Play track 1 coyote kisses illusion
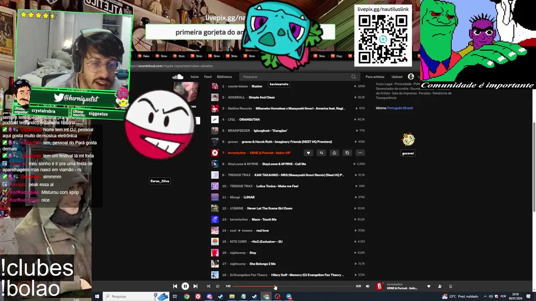 pyautogui.click(x=288, y=86)
